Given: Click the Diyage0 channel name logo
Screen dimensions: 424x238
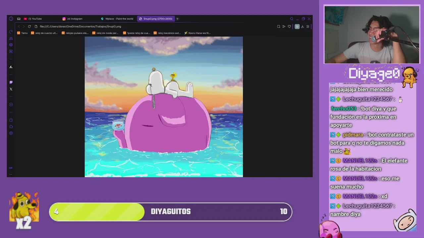Looking at the screenshot, I should pos(374,74).
